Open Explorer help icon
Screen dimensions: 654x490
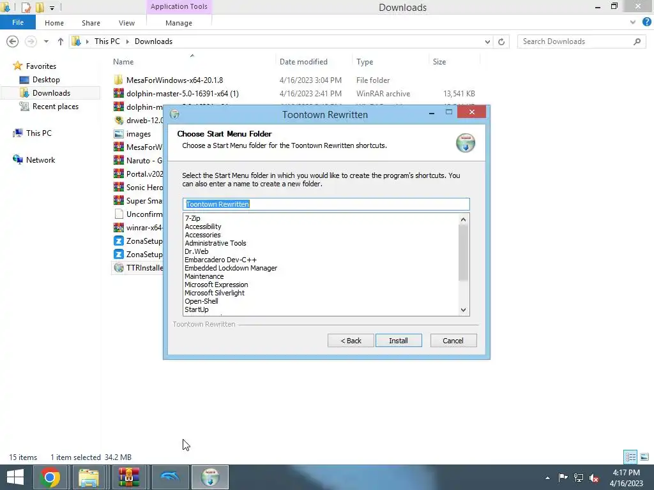(x=646, y=22)
